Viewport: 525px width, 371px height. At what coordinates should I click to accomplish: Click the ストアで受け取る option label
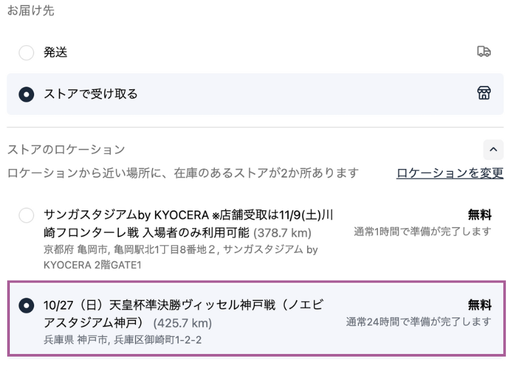click(91, 94)
